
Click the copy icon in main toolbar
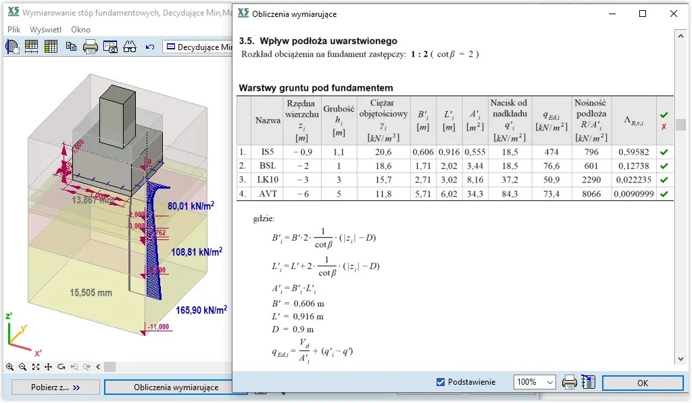(x=71, y=47)
